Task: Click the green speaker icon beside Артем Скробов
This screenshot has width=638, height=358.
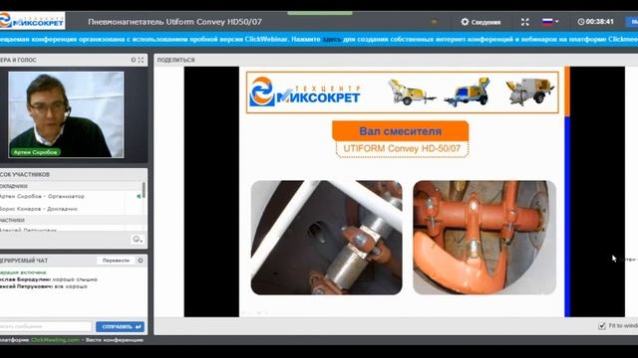Action: 139,197
